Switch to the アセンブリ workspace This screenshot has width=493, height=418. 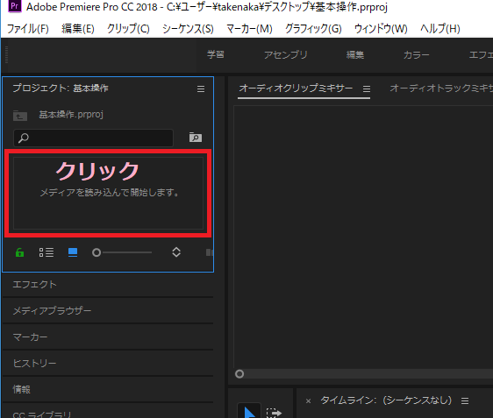pyautogui.click(x=285, y=54)
